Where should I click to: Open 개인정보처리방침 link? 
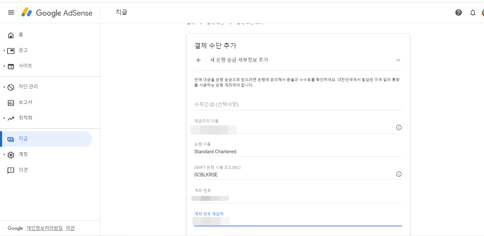pyautogui.click(x=44, y=228)
